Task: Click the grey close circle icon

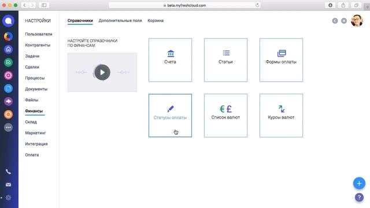Action: (x=344, y=21)
